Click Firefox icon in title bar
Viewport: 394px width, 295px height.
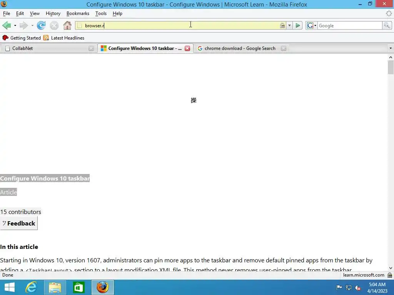click(4, 4)
